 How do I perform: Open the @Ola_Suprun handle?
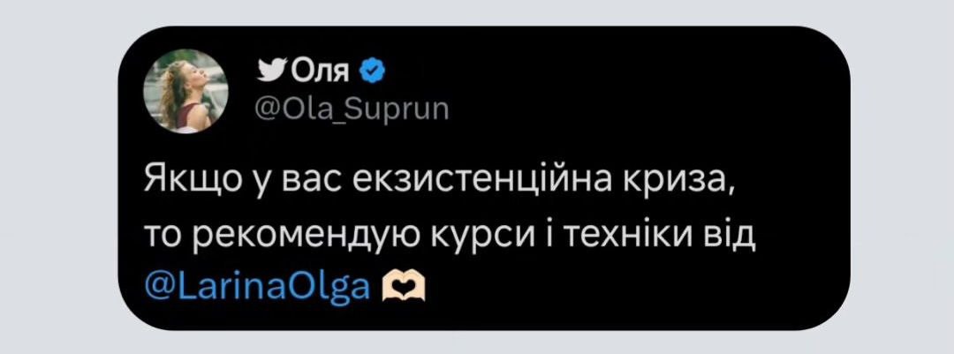tap(352, 108)
